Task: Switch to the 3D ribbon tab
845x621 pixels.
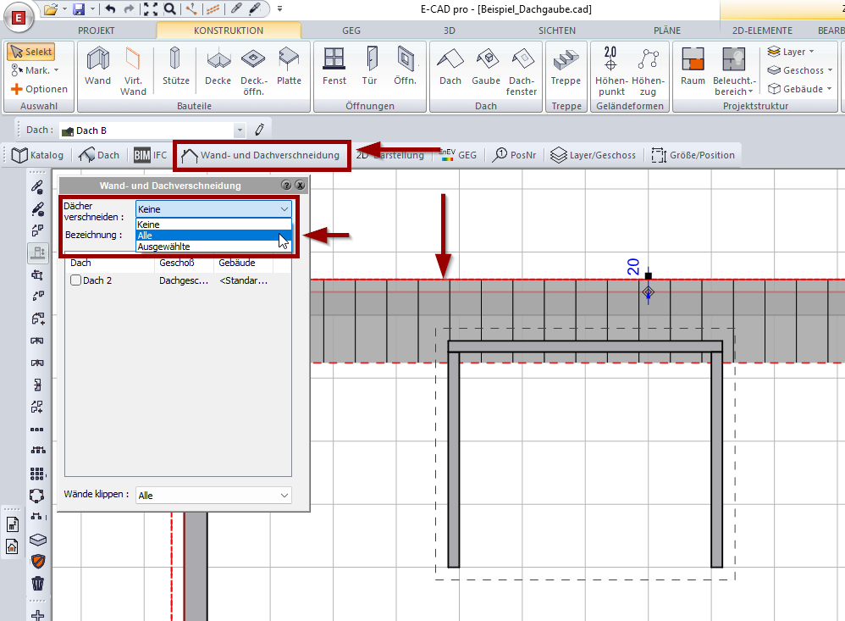Action: (449, 30)
